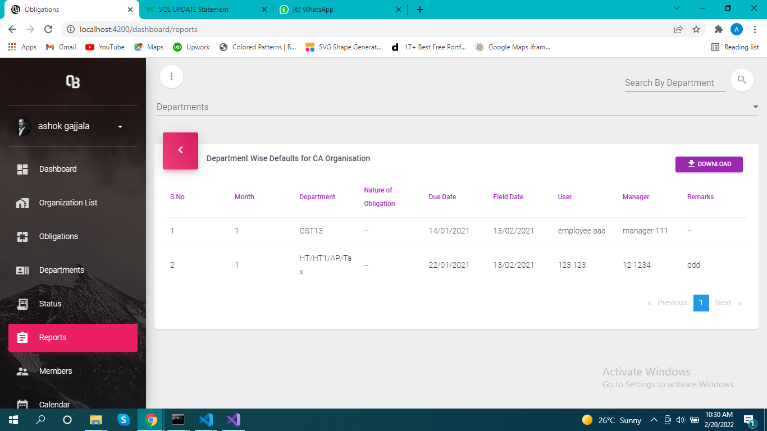Viewport: 767px width, 431px height.
Task: Select the Obligations browser tab
Action: pos(71,10)
